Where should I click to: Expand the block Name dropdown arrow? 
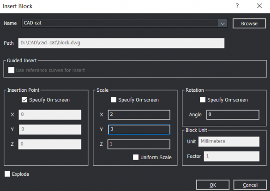point(222,24)
